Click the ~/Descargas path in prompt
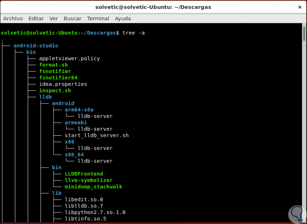307x224 pixels. [98, 33]
